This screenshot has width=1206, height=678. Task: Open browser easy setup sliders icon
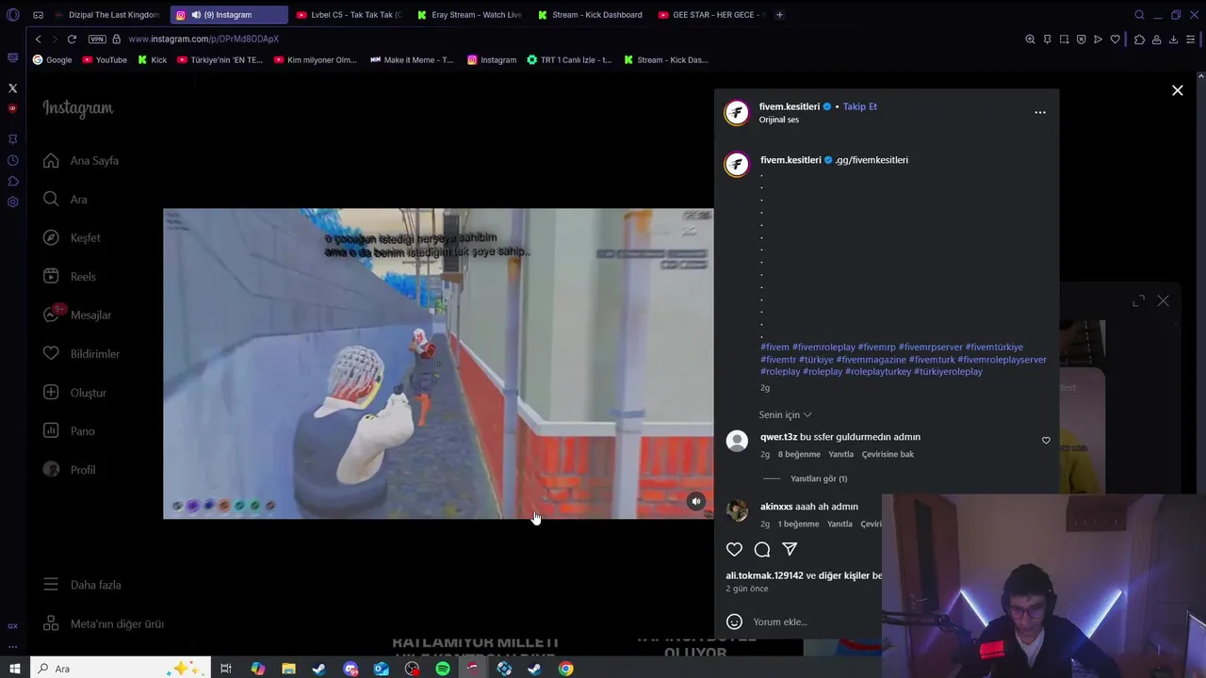pyautogui.click(x=1192, y=40)
